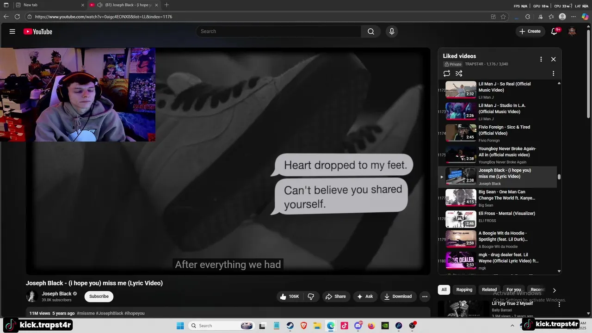Open Steam from taskbar
Image resolution: width=592 pixels, height=333 pixels.
click(290, 326)
